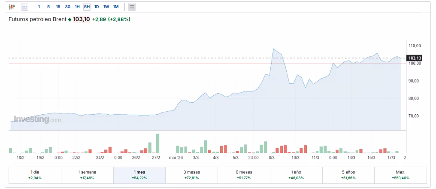Set the 15-minute interval
The height and width of the screenshot is (189, 436).
coord(58,7)
